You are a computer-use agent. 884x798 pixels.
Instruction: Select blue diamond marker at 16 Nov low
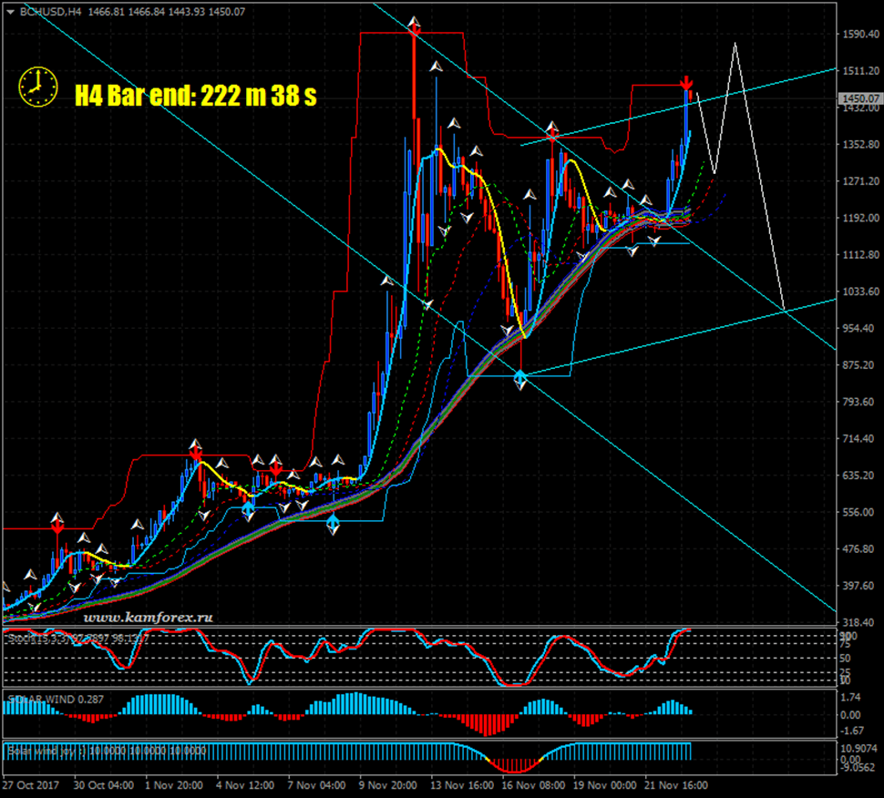pyautogui.click(x=520, y=377)
